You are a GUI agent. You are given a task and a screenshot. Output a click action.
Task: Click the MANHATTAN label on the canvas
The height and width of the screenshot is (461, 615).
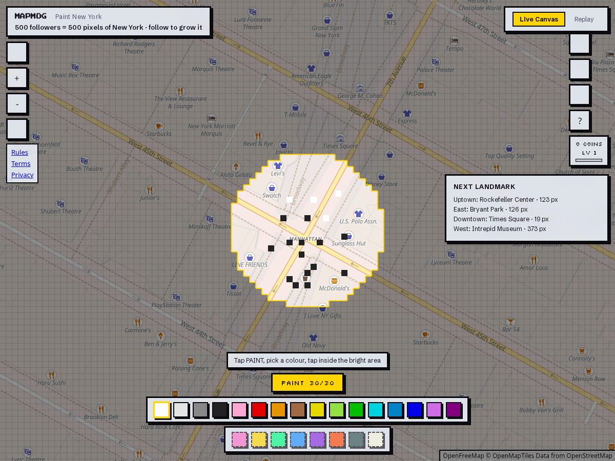click(305, 239)
